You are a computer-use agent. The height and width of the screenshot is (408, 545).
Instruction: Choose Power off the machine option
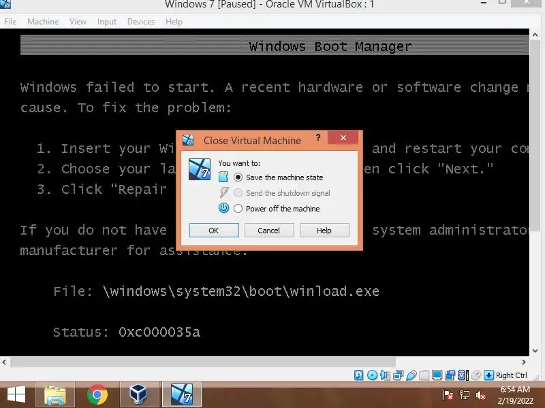(277, 209)
